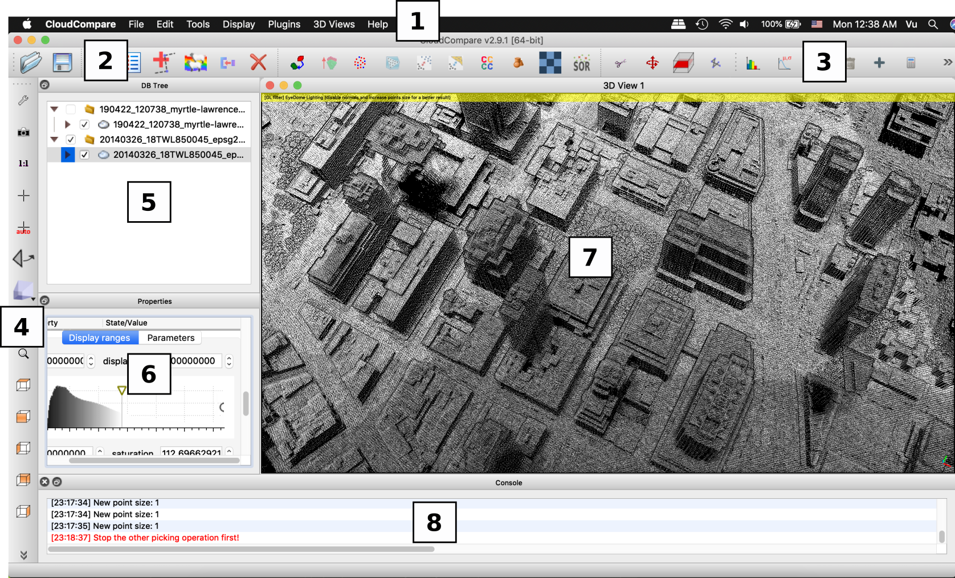This screenshot has height=578, width=955.
Task: Click the SOR filter tool icon
Action: tap(581, 63)
